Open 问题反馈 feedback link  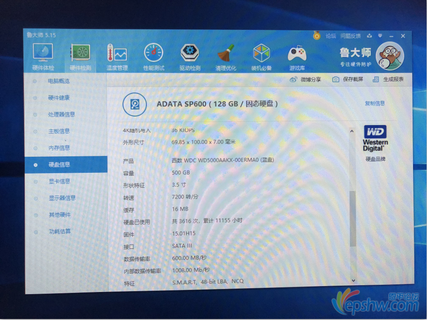coord(350,36)
